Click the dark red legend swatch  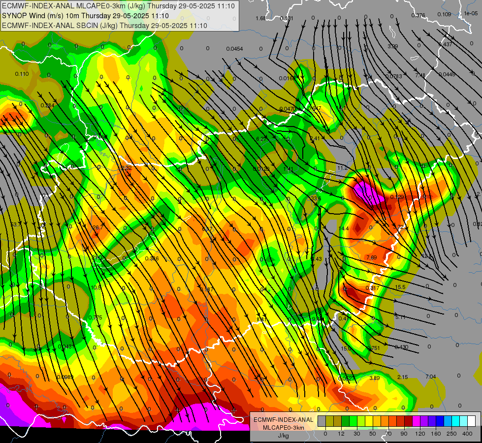[x=409, y=421]
